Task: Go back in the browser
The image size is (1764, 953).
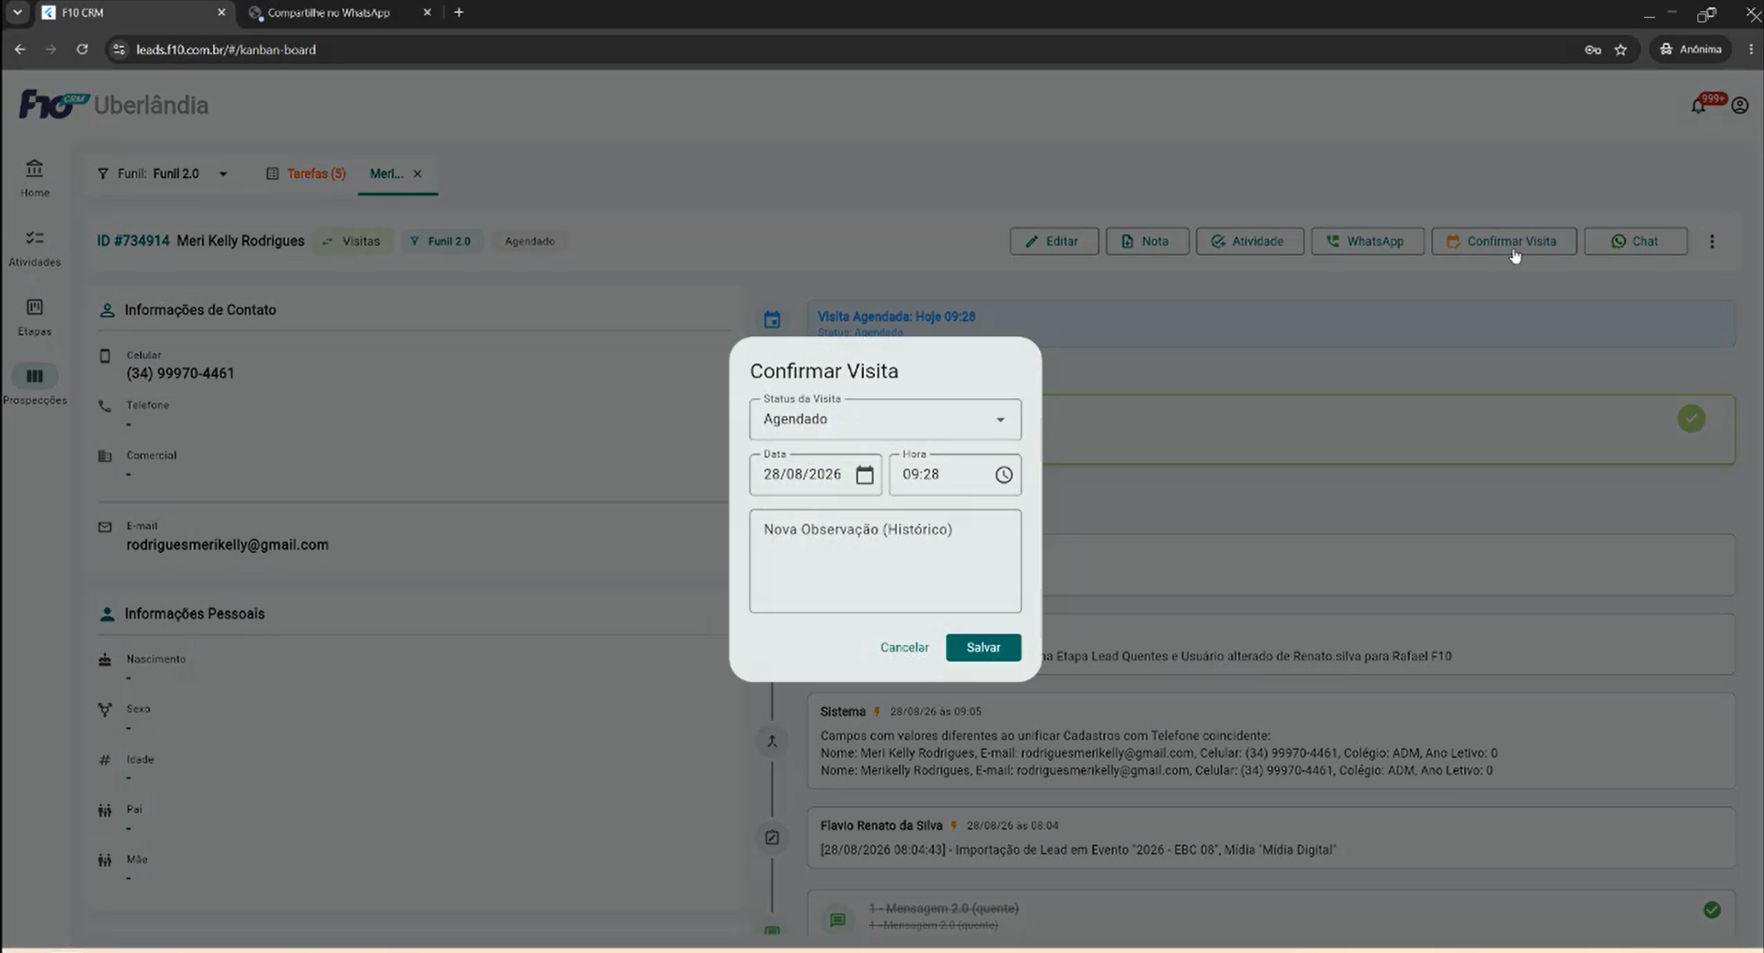Action: coord(20,50)
